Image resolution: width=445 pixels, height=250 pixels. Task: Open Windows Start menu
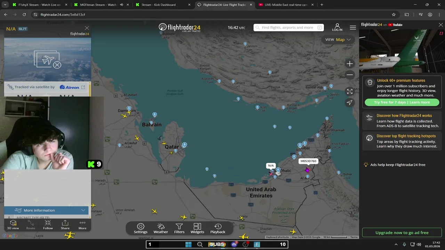tap(188, 244)
